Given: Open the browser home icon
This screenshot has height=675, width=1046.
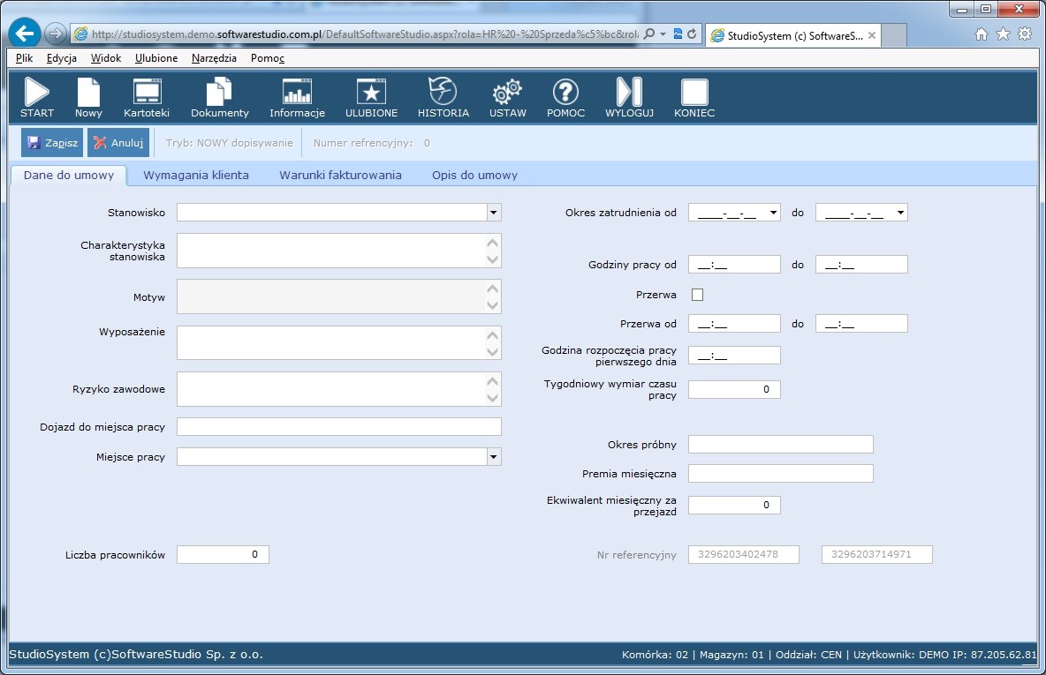Looking at the screenshot, I should [981, 34].
